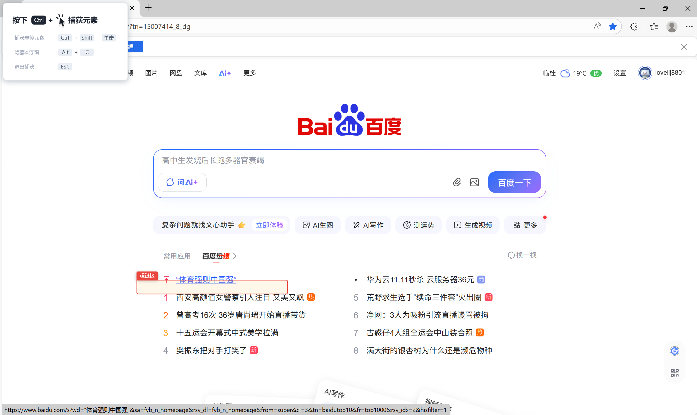
Task: Click the blue favorites star icon
Action: (612, 26)
